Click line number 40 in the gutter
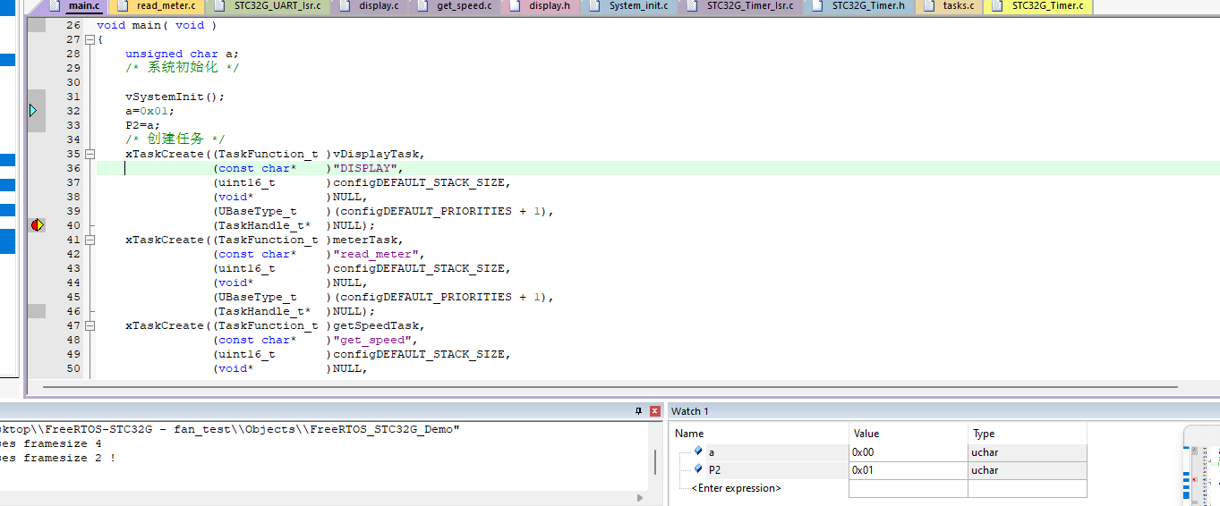Viewport: 1220px width, 506px height. pos(73,225)
